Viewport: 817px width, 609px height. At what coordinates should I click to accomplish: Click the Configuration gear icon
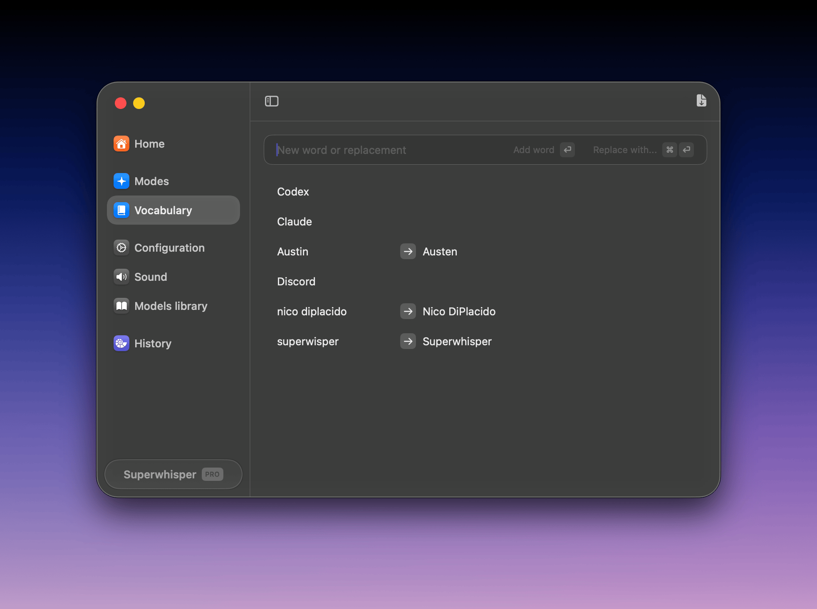click(x=121, y=248)
